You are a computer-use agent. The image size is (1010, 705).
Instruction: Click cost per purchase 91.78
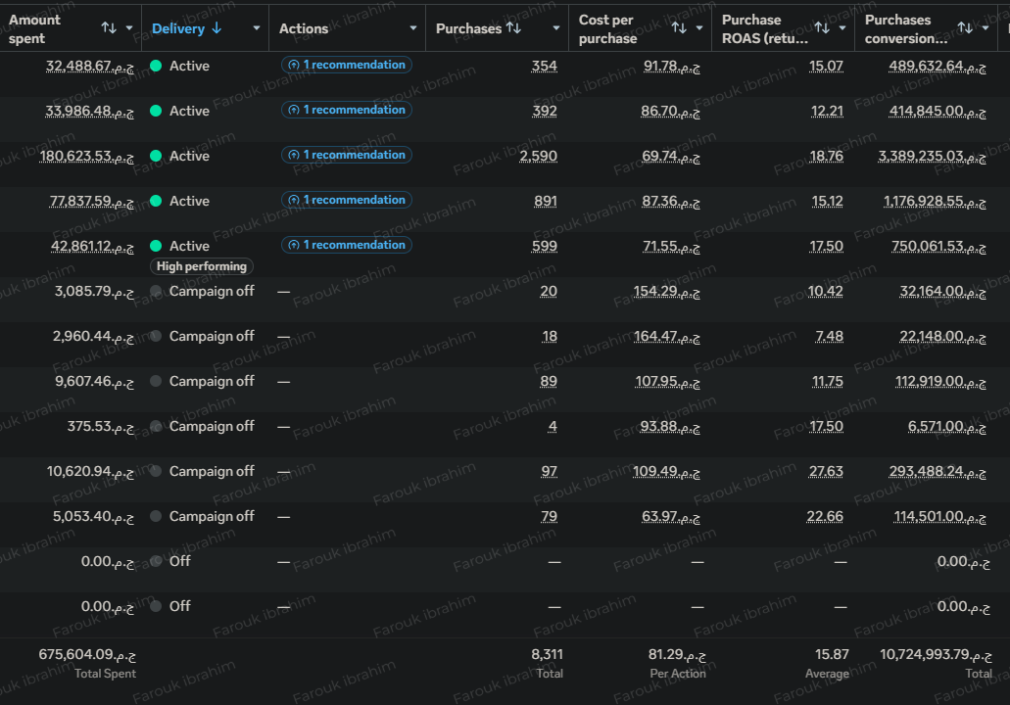(x=672, y=67)
